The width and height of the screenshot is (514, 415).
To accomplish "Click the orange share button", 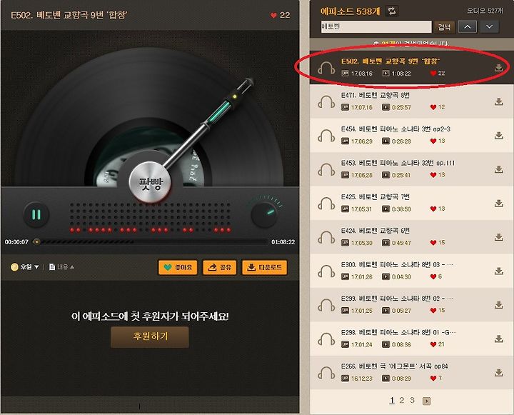I will coord(220,267).
